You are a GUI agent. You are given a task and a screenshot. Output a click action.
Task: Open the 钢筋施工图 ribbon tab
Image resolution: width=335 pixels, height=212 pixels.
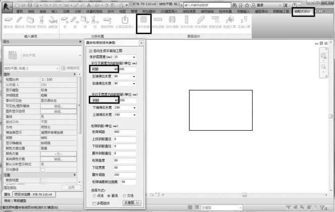(281, 12)
